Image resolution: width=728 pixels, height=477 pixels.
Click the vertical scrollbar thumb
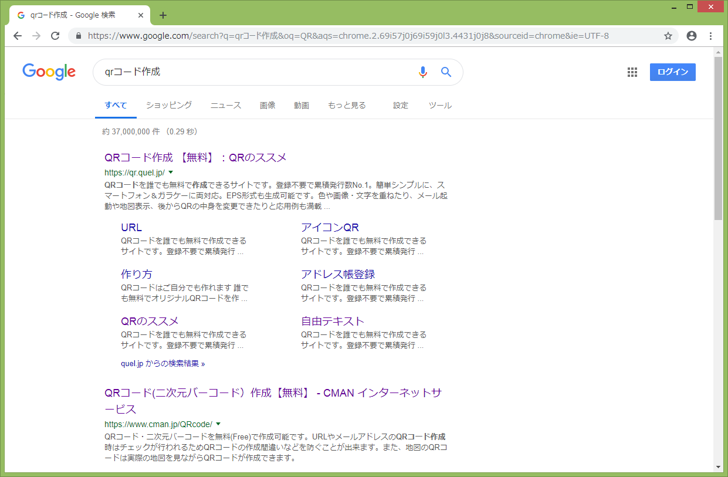pyautogui.click(x=718, y=139)
